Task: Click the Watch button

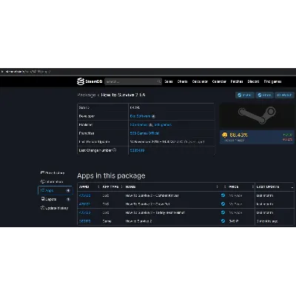Action: 284,95
